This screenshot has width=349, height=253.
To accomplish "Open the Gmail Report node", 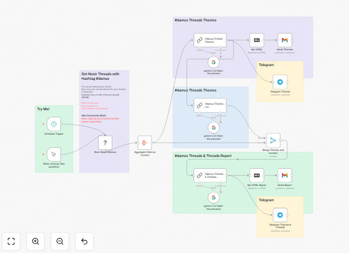I will 284,175.
